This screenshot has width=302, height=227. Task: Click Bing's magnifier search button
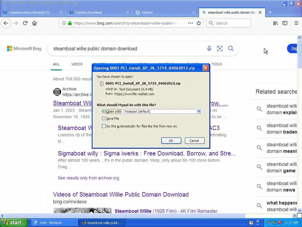click(x=231, y=48)
